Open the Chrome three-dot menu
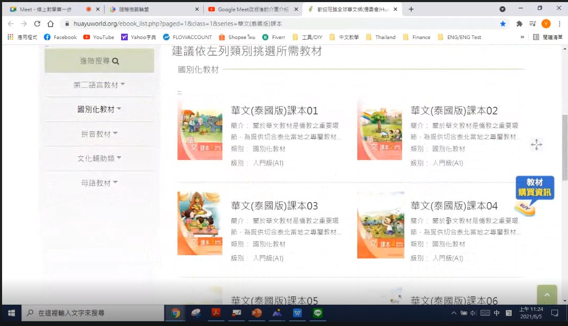The height and width of the screenshot is (326, 568). [560, 23]
